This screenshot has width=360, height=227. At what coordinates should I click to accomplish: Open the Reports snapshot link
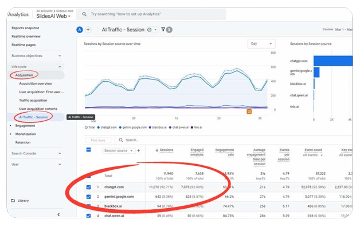(x=25, y=28)
